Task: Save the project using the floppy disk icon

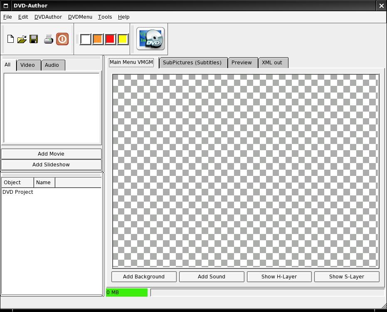Action: (x=34, y=39)
